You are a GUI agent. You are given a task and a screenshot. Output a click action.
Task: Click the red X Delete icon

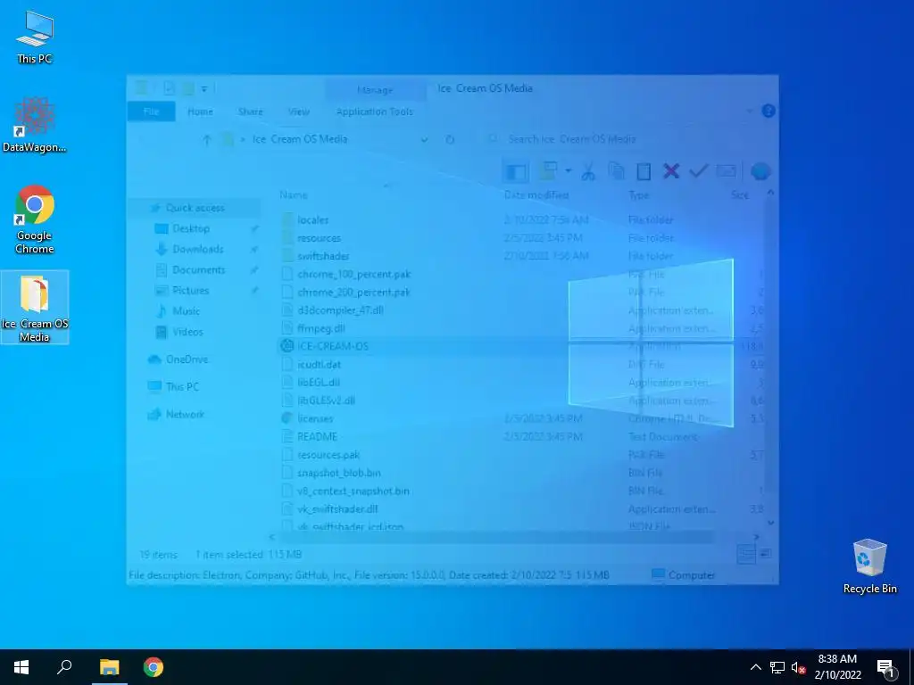pyautogui.click(x=671, y=171)
